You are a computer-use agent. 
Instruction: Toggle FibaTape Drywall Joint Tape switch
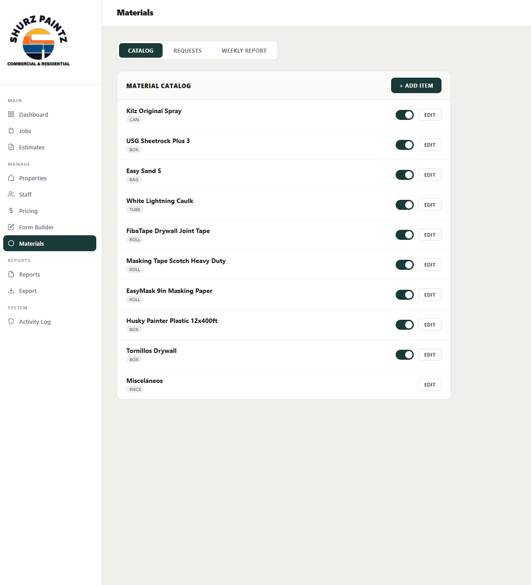click(405, 235)
